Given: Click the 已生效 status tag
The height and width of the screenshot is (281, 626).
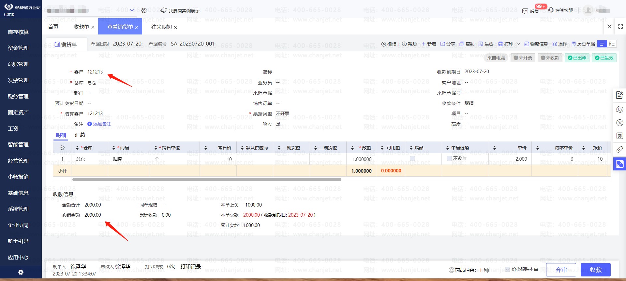Looking at the screenshot, I should (x=604, y=58).
